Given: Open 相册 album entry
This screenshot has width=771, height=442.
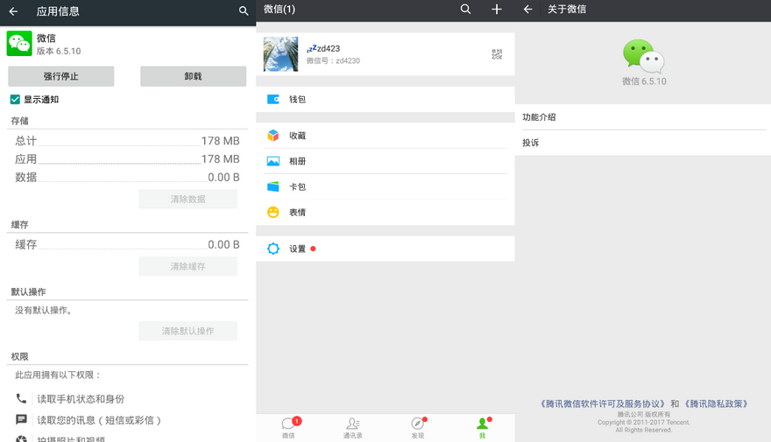Looking at the screenshot, I should (x=385, y=161).
